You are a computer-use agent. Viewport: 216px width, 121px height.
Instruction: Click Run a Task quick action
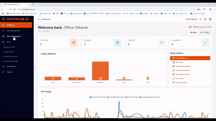[179, 78]
